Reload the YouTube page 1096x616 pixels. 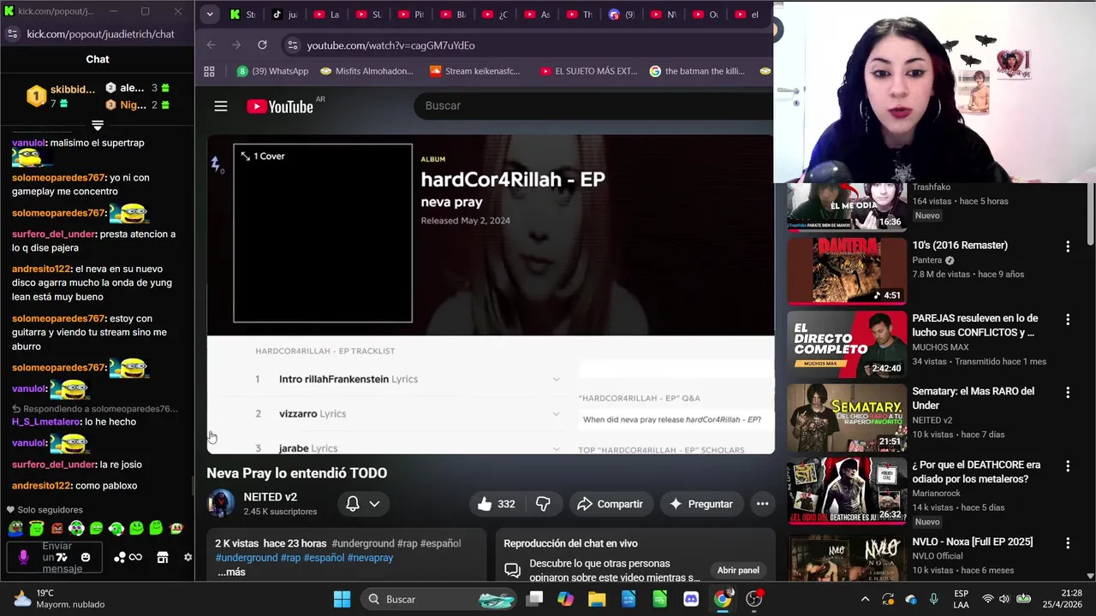(262, 44)
